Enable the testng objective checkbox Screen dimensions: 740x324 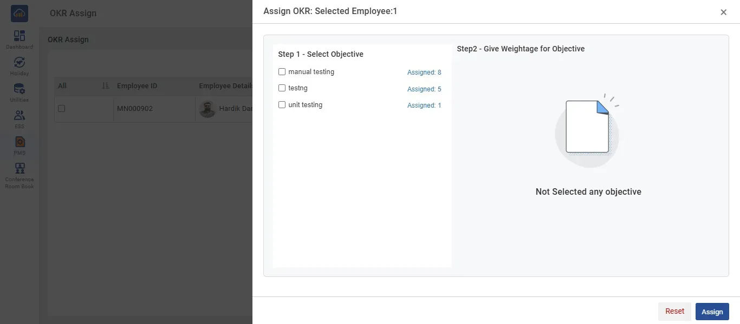[282, 88]
